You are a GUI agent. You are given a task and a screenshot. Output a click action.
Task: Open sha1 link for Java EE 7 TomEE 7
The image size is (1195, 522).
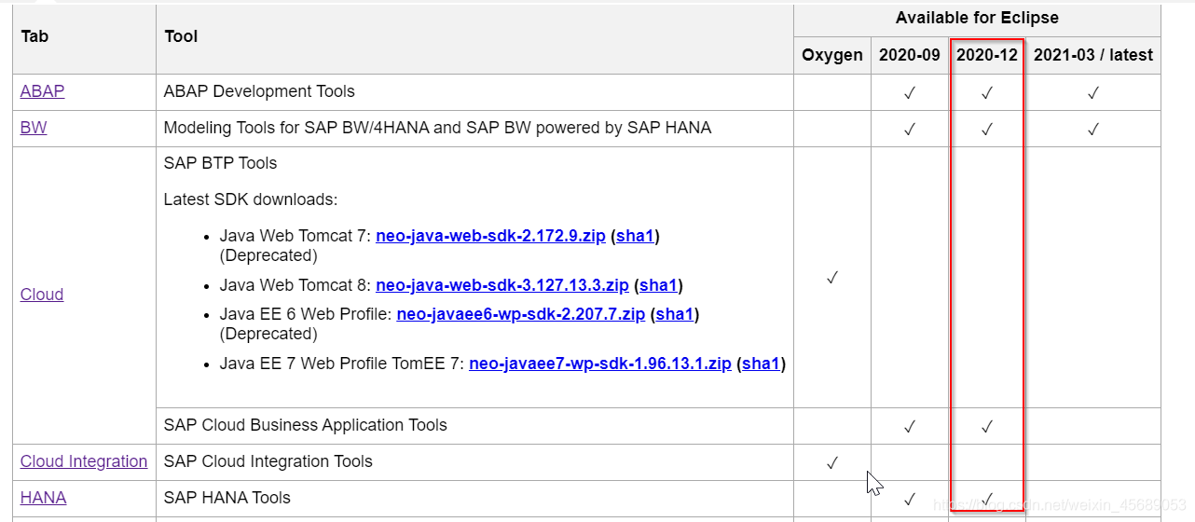tap(761, 364)
